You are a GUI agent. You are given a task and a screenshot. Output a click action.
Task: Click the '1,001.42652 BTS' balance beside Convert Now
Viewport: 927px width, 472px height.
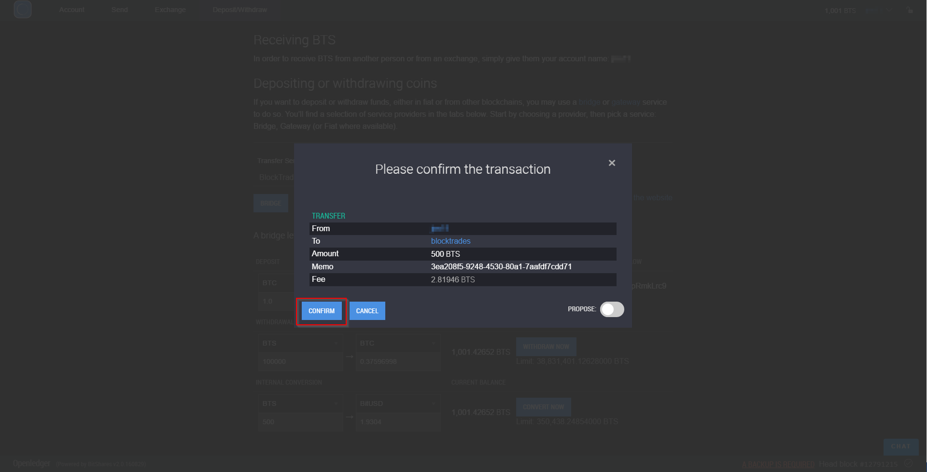(481, 412)
